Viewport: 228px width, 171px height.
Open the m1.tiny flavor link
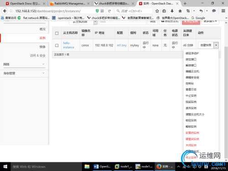(122, 45)
